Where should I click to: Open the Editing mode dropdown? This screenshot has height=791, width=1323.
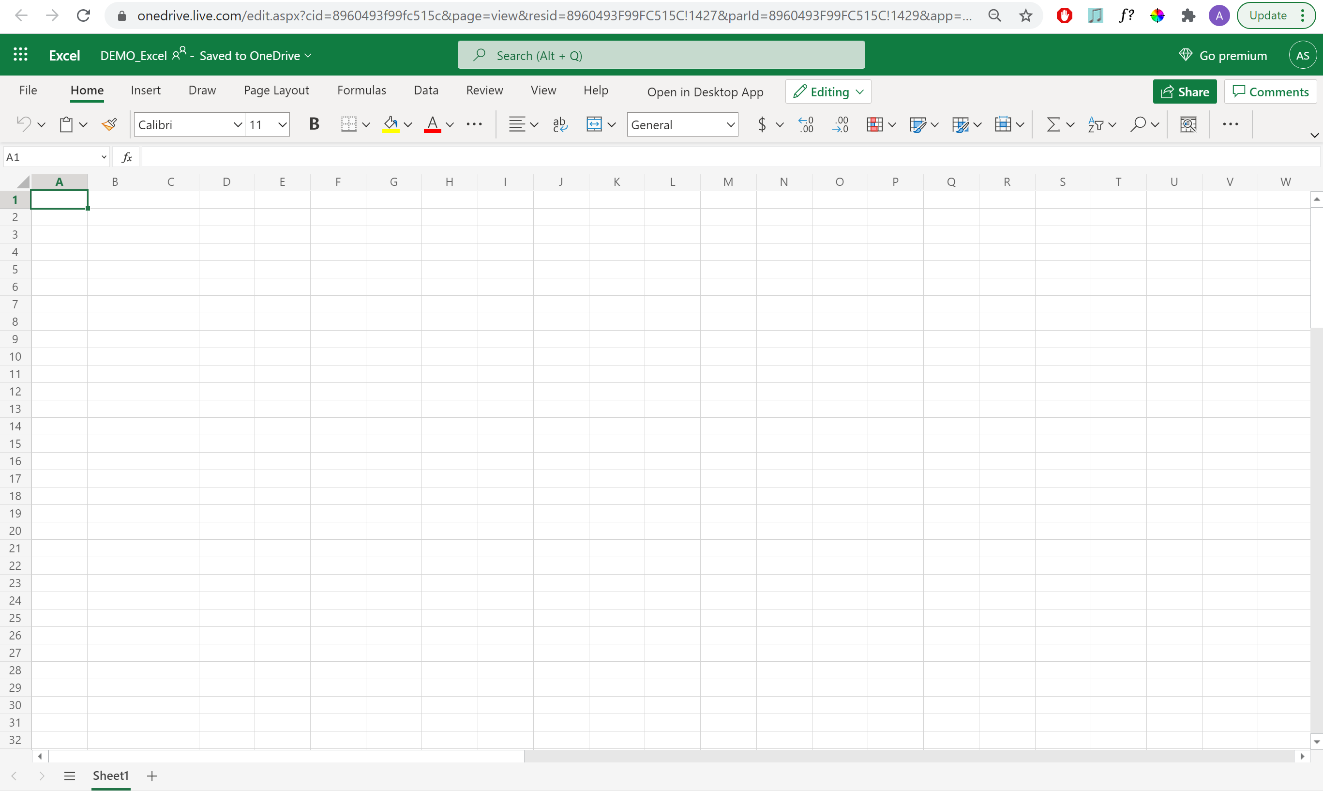click(828, 91)
